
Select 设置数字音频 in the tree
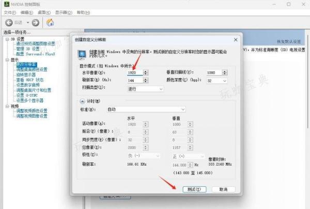coord(28,85)
